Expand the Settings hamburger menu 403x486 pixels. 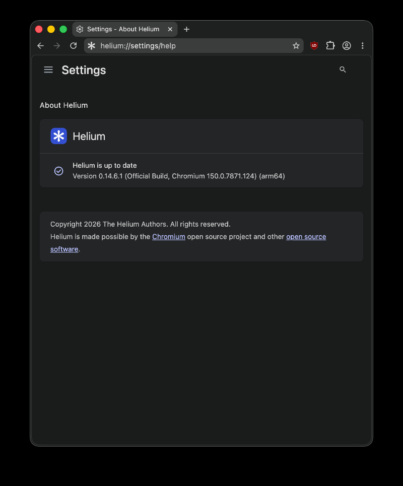tap(48, 70)
